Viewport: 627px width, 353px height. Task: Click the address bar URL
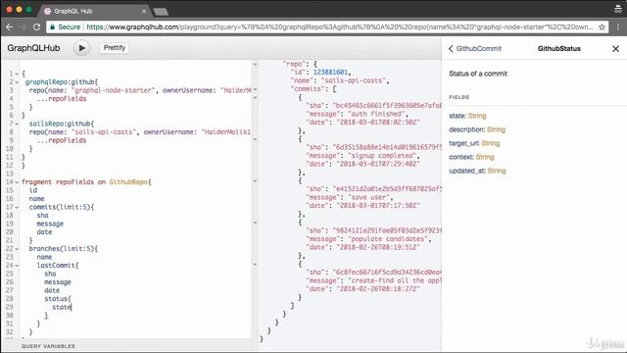(340, 27)
